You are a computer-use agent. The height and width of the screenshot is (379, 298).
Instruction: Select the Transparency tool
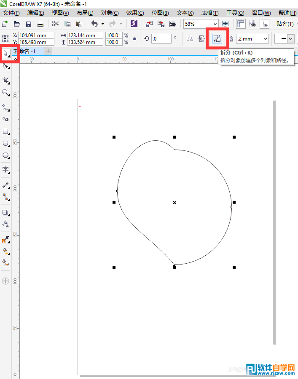pyautogui.click(x=5, y=224)
